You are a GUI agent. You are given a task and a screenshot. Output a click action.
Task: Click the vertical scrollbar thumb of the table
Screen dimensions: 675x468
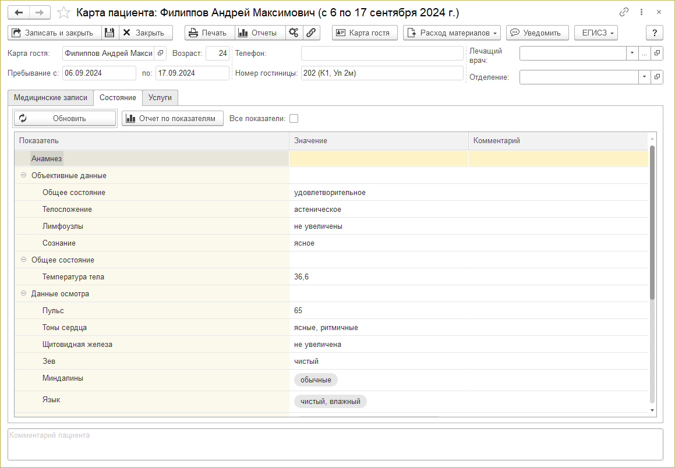point(652,222)
